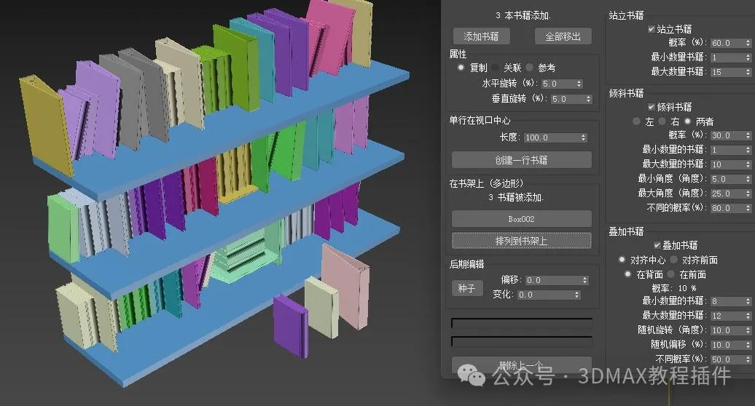Click the 不同的概率 field showing 80.0

pyautogui.click(x=727, y=208)
